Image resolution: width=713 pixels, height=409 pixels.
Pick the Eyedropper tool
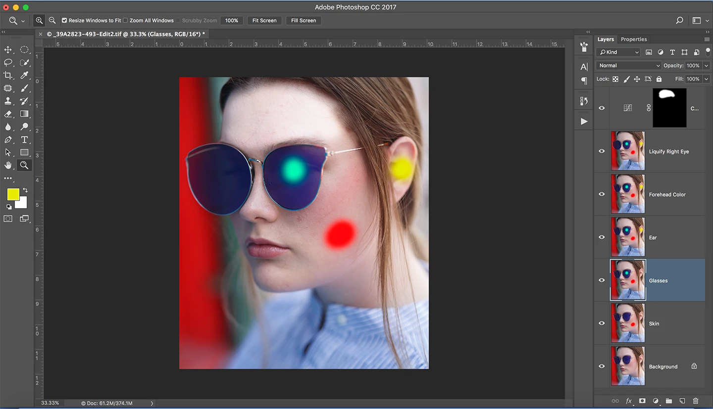(x=24, y=76)
